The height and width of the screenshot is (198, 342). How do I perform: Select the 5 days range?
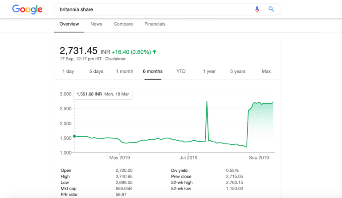[96, 71]
